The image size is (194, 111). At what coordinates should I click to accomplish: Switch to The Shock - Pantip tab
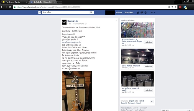pos(13,2)
